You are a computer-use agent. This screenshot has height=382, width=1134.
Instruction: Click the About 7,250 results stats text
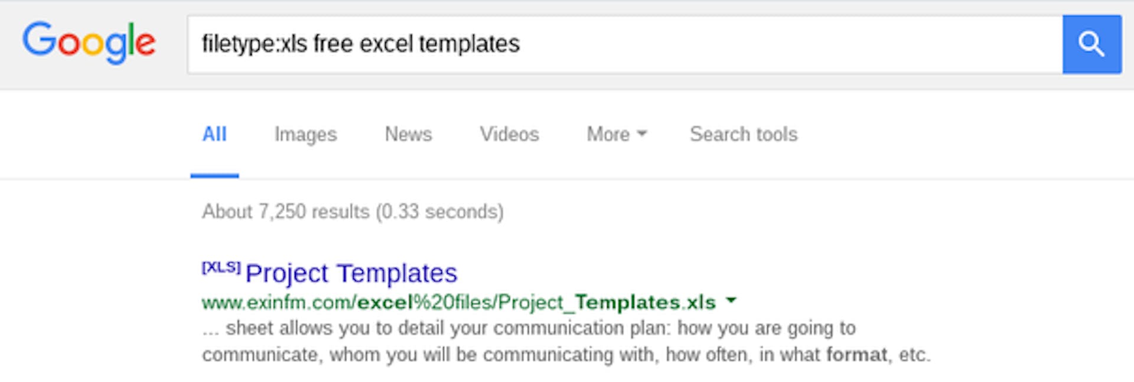click(353, 211)
